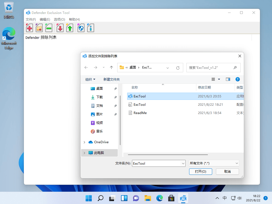Expand the OneDrive tree node
The height and width of the screenshot is (204, 272).
click(x=84, y=142)
